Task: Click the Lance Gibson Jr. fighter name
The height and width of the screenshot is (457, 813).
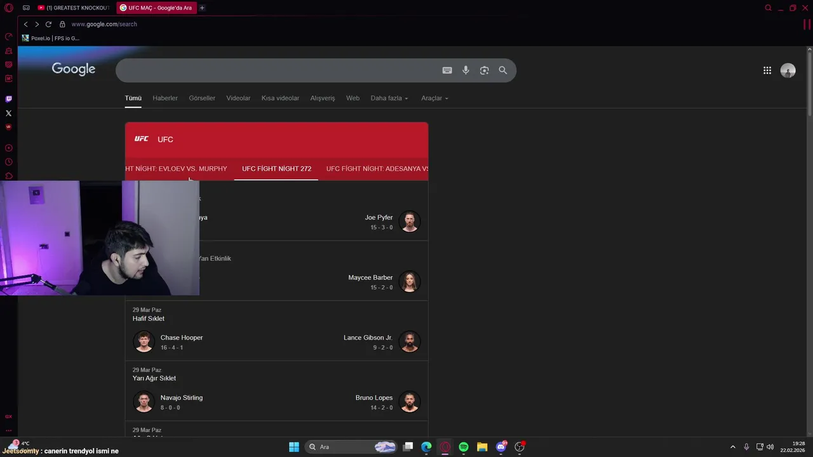Action: (x=368, y=338)
